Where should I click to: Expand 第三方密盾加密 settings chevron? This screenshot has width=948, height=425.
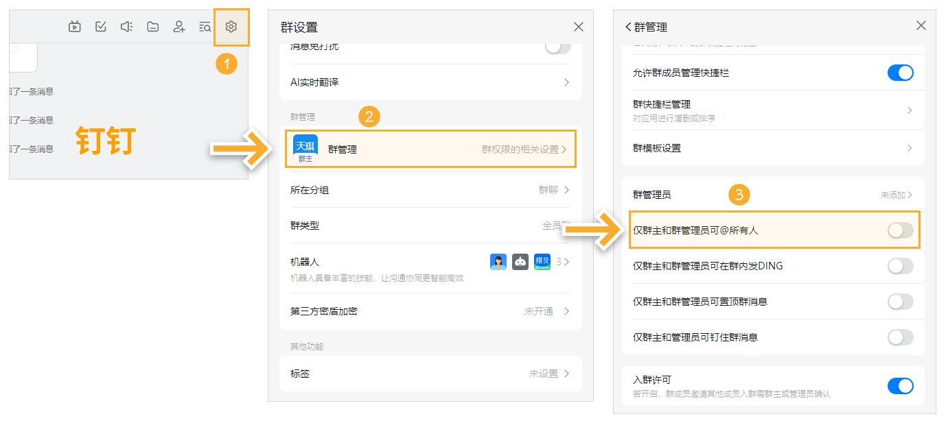click(x=566, y=311)
